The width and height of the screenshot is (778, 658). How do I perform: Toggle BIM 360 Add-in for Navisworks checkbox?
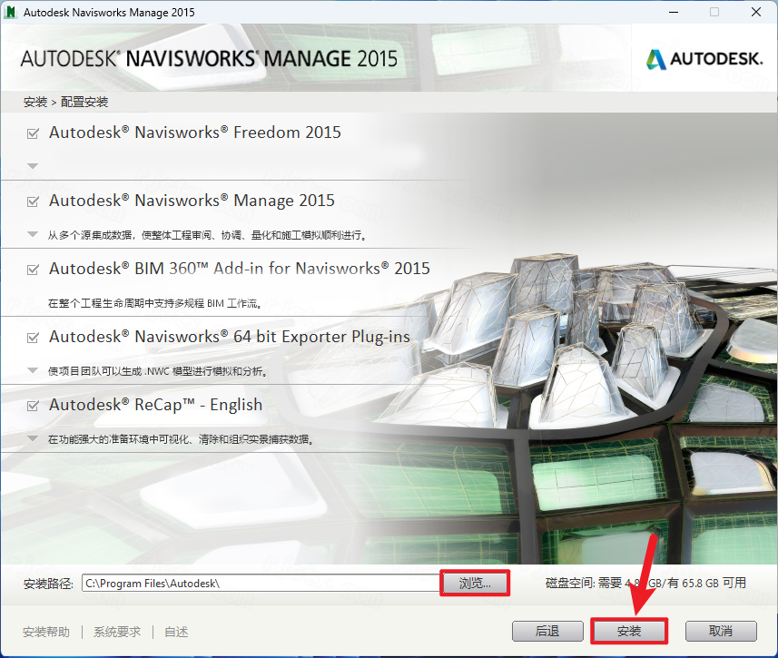[x=33, y=270]
